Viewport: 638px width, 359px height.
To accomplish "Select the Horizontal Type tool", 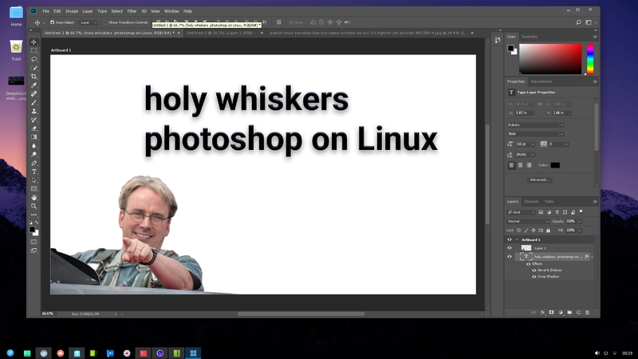I will 34,172.
